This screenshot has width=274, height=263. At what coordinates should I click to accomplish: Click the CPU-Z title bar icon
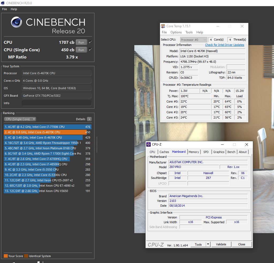click(x=148, y=144)
